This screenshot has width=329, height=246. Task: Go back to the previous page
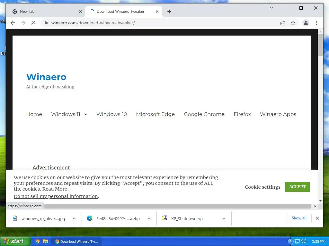click(x=13, y=23)
